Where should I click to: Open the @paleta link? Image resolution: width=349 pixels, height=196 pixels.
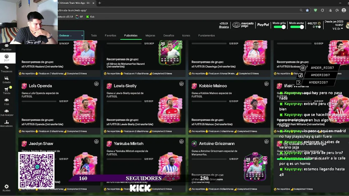tap(224, 27)
